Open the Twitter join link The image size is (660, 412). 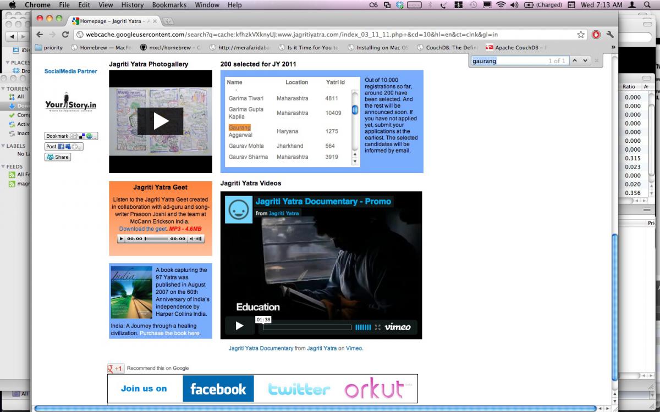[299, 389]
